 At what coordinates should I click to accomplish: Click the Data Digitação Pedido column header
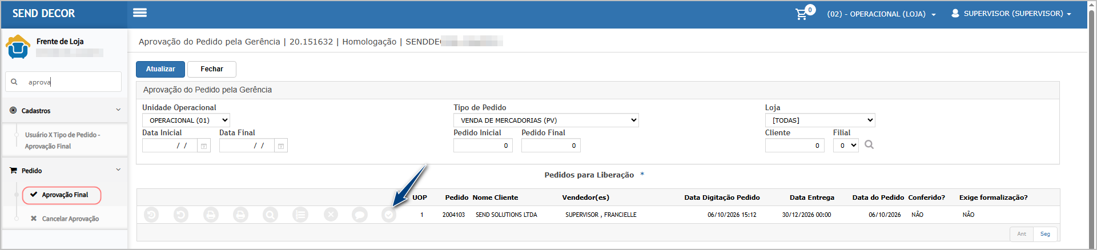coord(722,197)
